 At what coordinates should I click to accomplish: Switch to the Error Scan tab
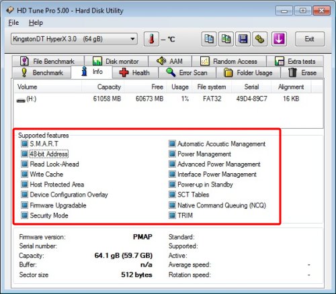click(187, 72)
